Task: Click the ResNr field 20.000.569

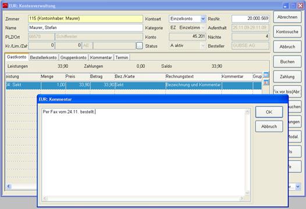Action: [250, 19]
